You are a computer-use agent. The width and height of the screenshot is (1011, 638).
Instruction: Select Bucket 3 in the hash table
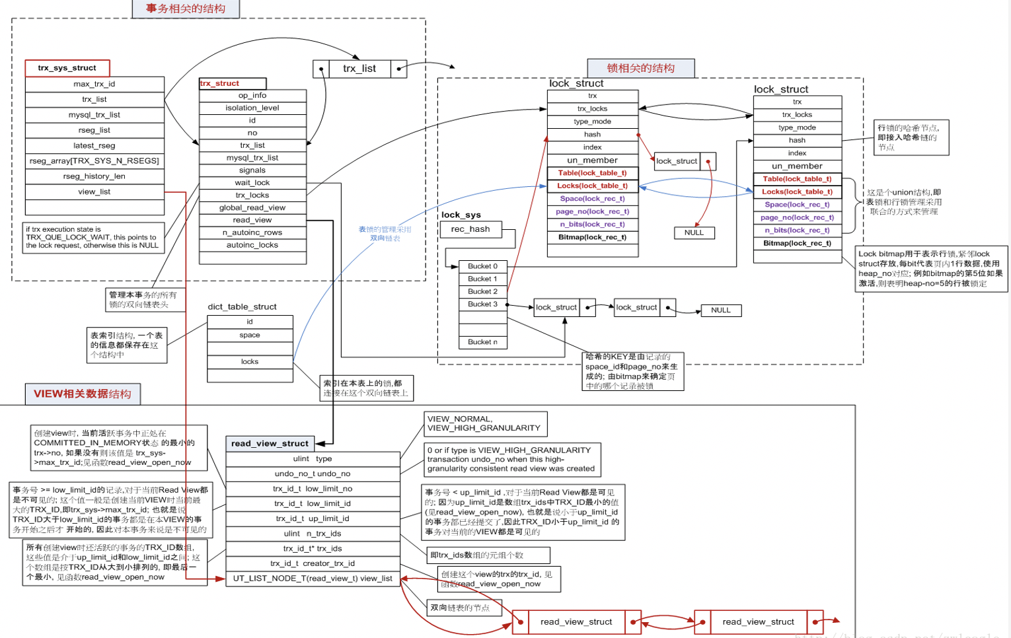(x=482, y=304)
